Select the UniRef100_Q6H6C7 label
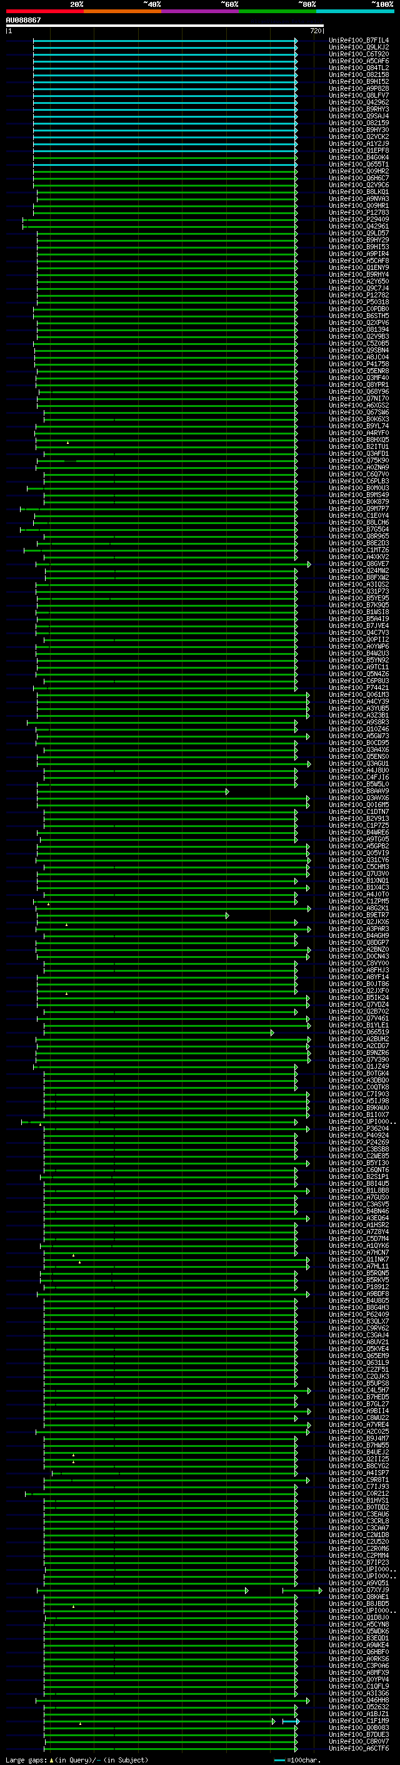This screenshot has width=400, height=1765. click(x=359, y=178)
